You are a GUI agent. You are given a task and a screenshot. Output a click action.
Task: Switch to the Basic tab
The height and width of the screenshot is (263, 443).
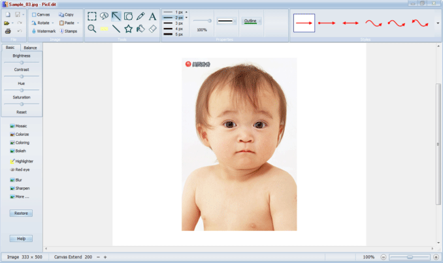10,48
